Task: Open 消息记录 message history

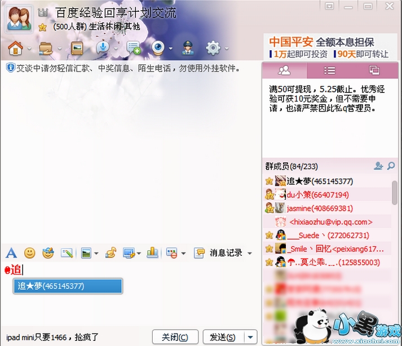Action: pyautogui.click(x=218, y=253)
